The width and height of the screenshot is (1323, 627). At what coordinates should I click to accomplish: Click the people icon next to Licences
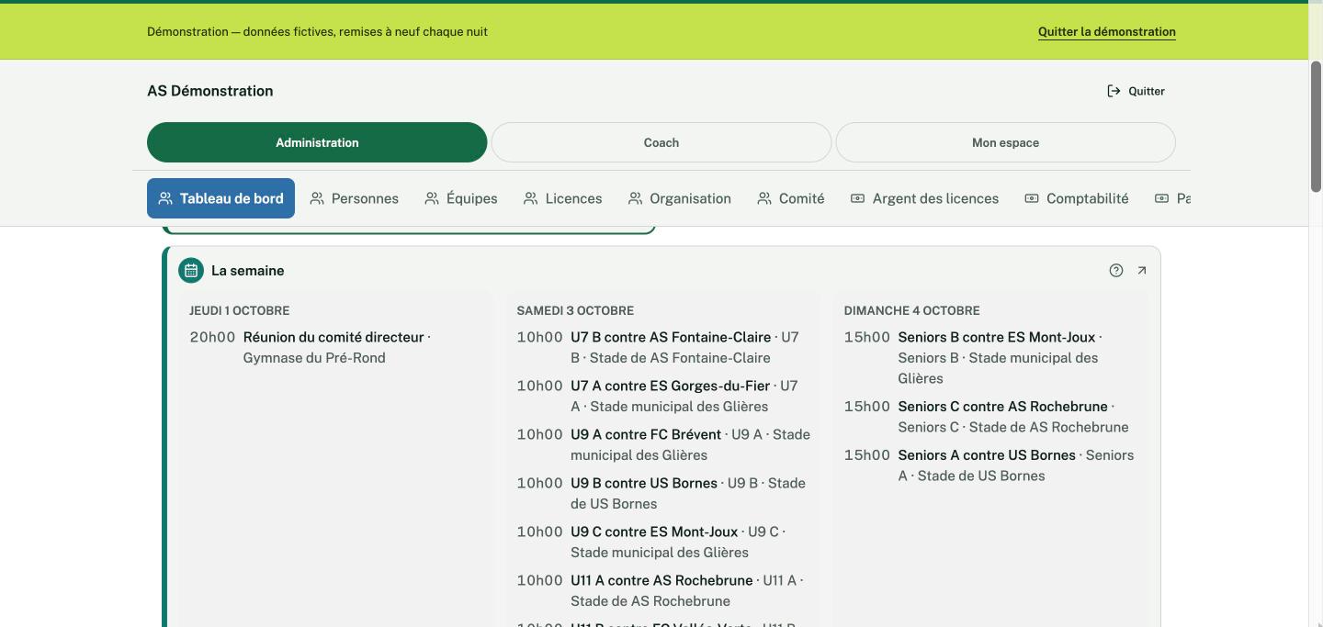tap(531, 198)
